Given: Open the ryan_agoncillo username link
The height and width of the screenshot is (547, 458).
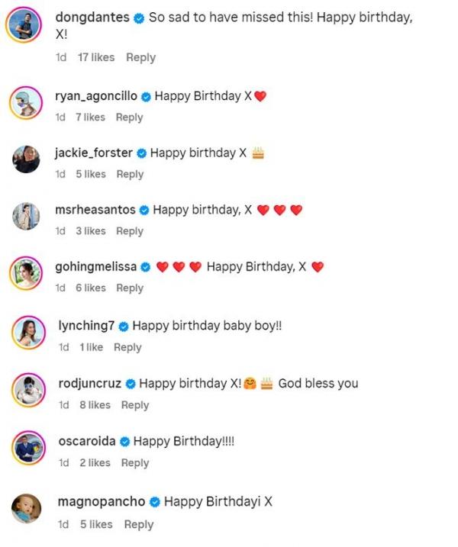Looking at the screenshot, I should 96,96.
